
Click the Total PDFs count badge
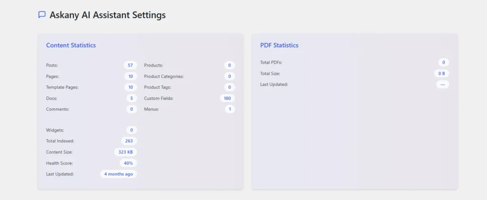(444, 63)
